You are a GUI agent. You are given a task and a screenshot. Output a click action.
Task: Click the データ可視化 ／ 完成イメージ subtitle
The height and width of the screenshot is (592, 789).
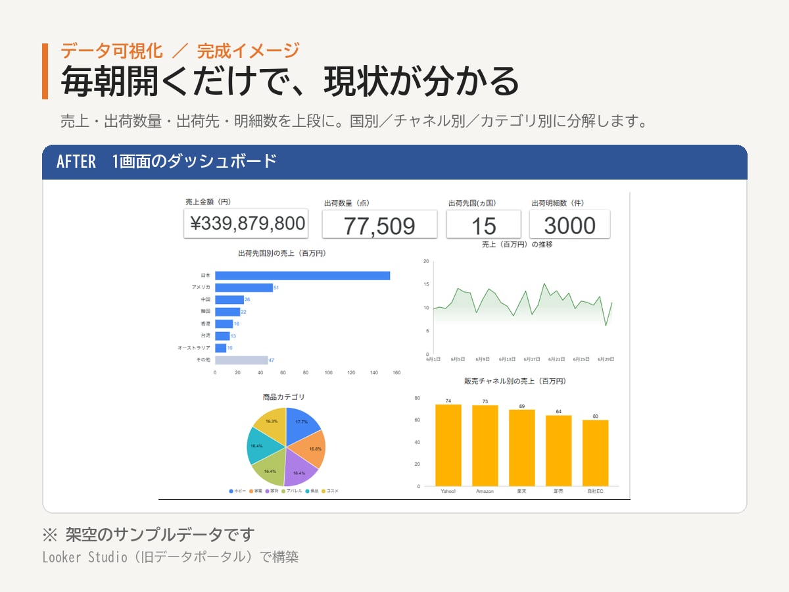pos(180,50)
